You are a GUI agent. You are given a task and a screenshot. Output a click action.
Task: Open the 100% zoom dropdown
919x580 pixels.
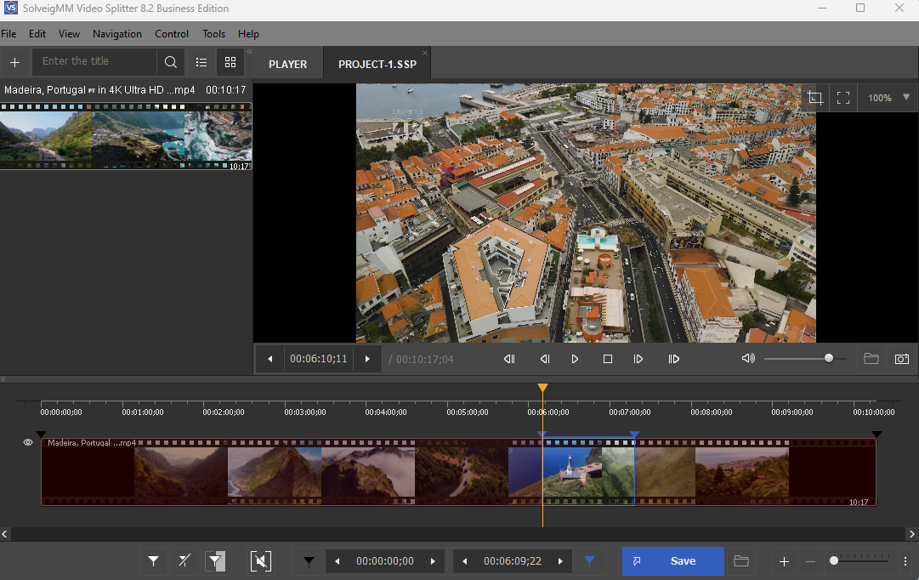[905, 98]
